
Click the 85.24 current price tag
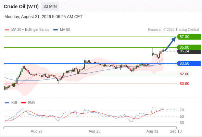(x=189, y=52)
